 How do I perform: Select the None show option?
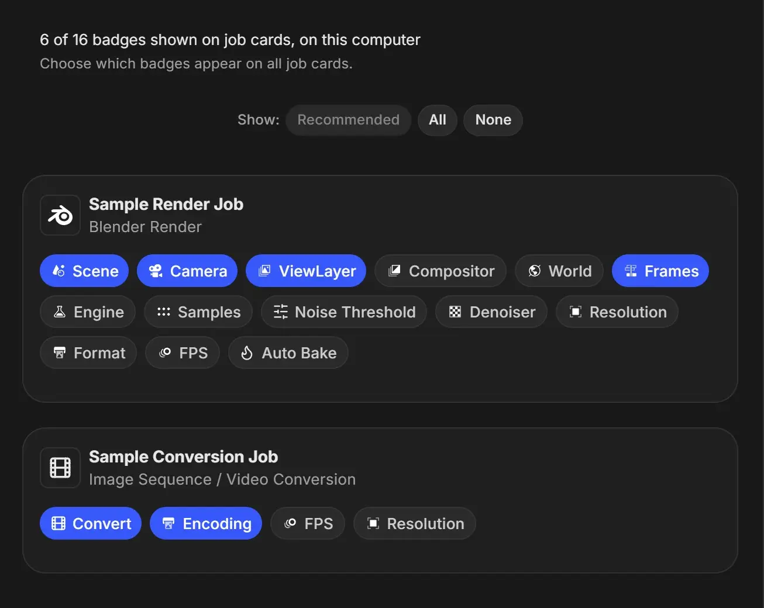click(493, 120)
